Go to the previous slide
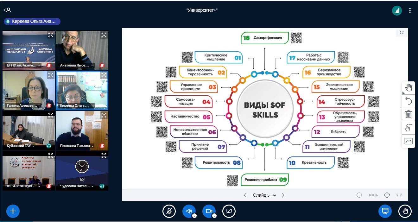Image resolution: width=418 pixels, height=222 pixels. click(245, 195)
